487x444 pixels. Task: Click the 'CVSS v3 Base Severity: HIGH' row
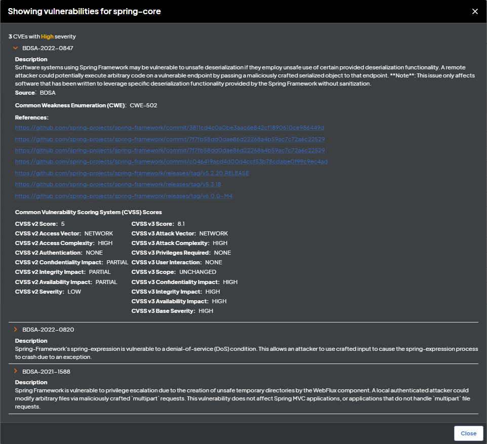[173, 311]
